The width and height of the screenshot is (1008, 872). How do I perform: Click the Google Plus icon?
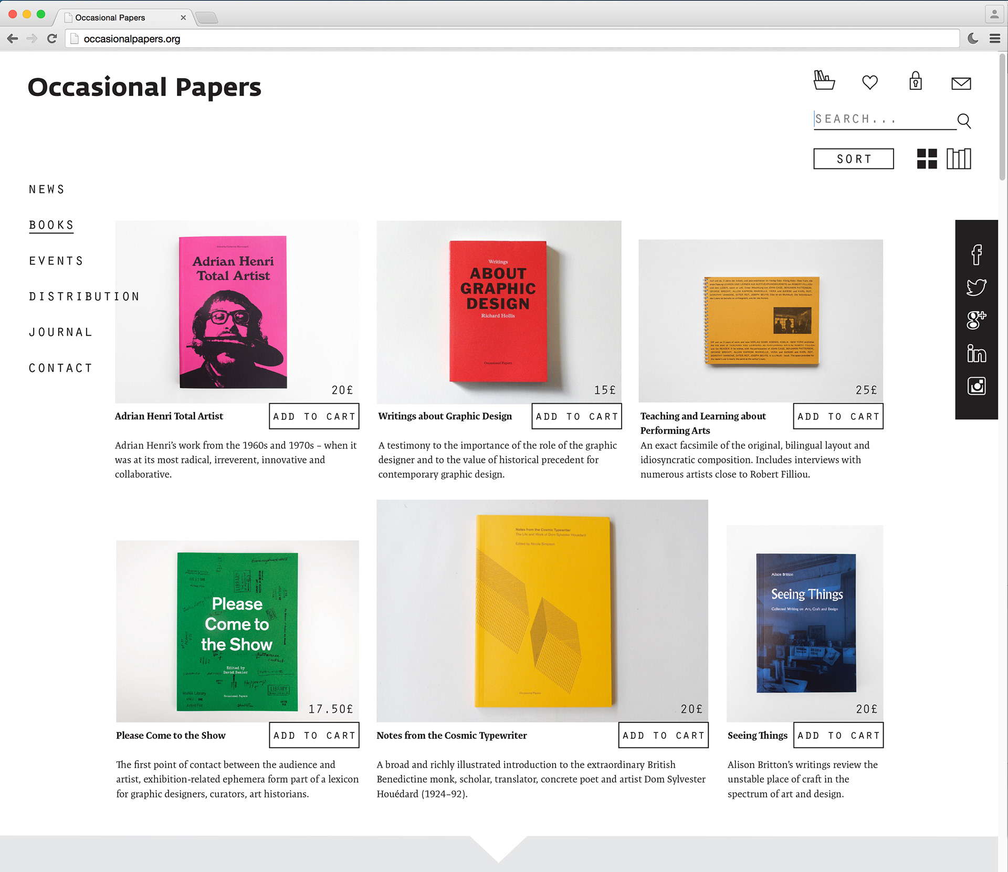pyautogui.click(x=976, y=320)
